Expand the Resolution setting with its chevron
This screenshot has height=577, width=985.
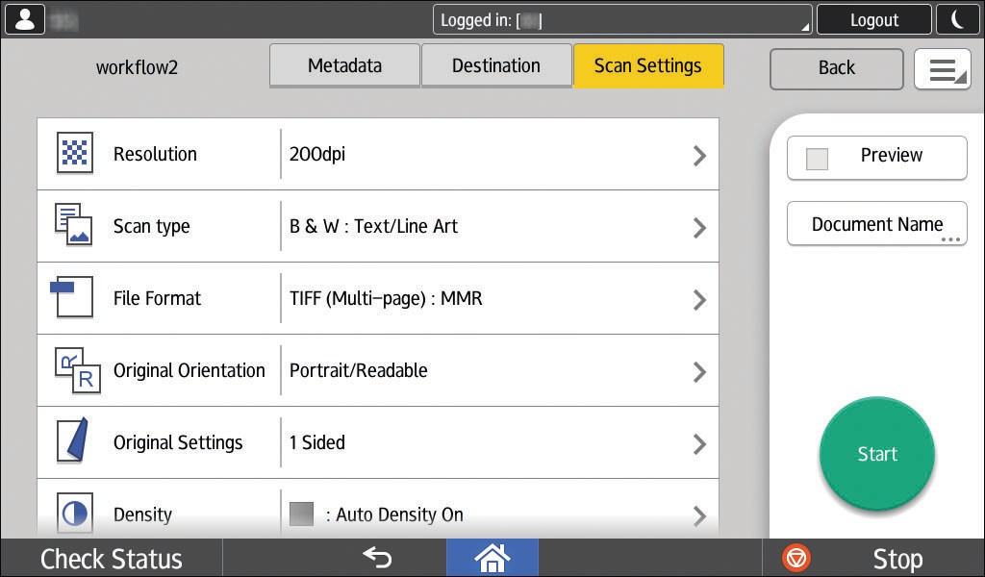point(700,154)
